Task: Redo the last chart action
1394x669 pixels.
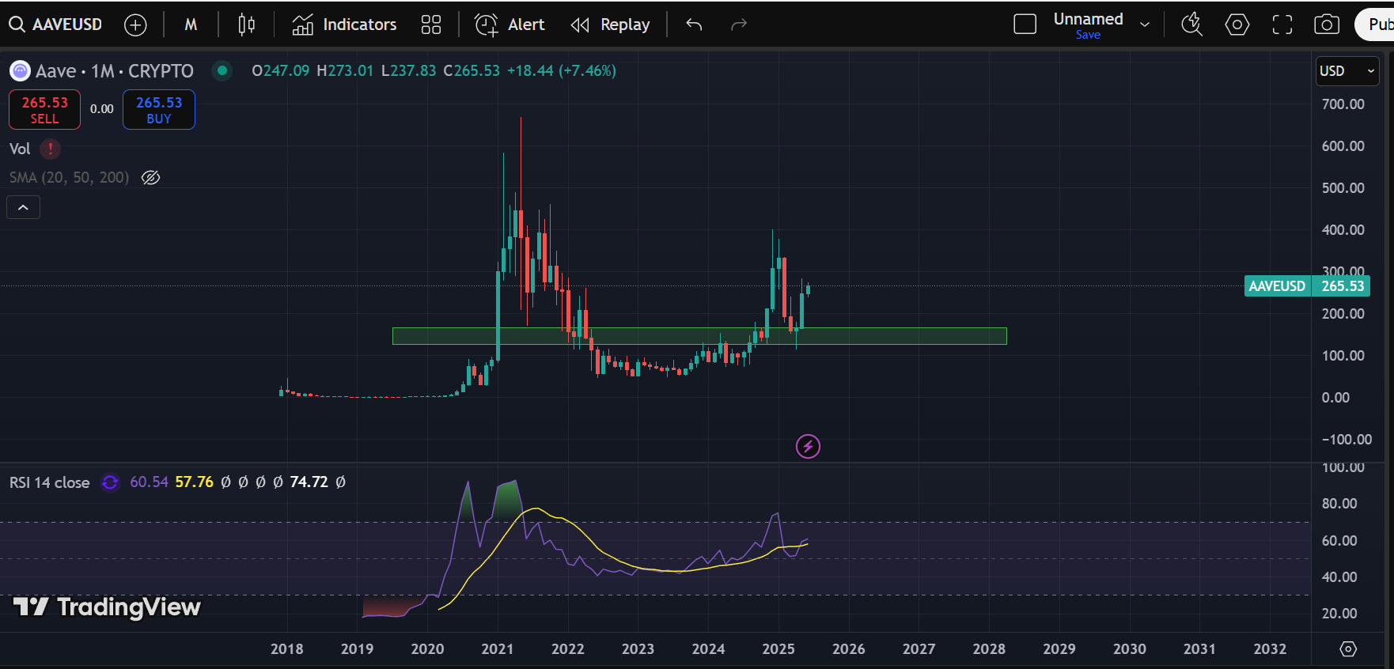Action: [x=739, y=25]
